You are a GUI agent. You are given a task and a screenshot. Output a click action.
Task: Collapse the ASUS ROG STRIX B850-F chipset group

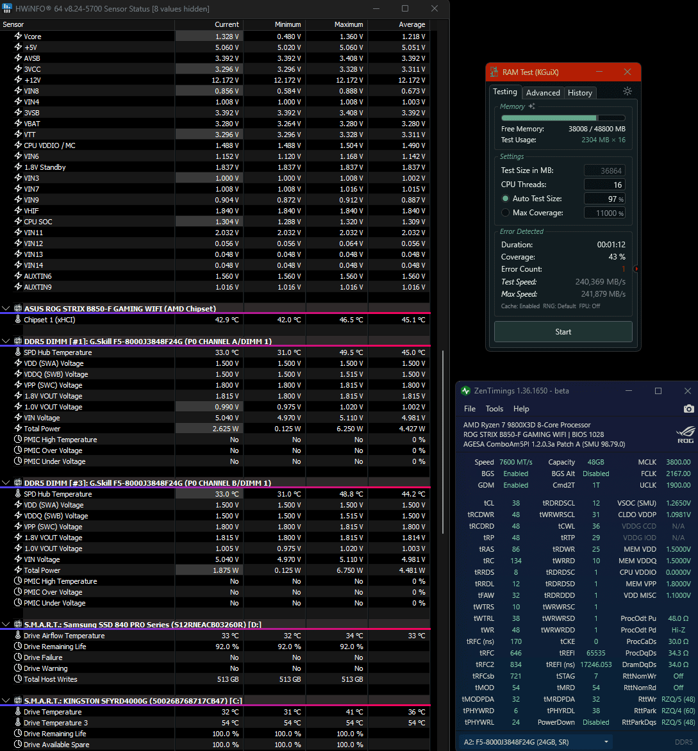(6, 308)
